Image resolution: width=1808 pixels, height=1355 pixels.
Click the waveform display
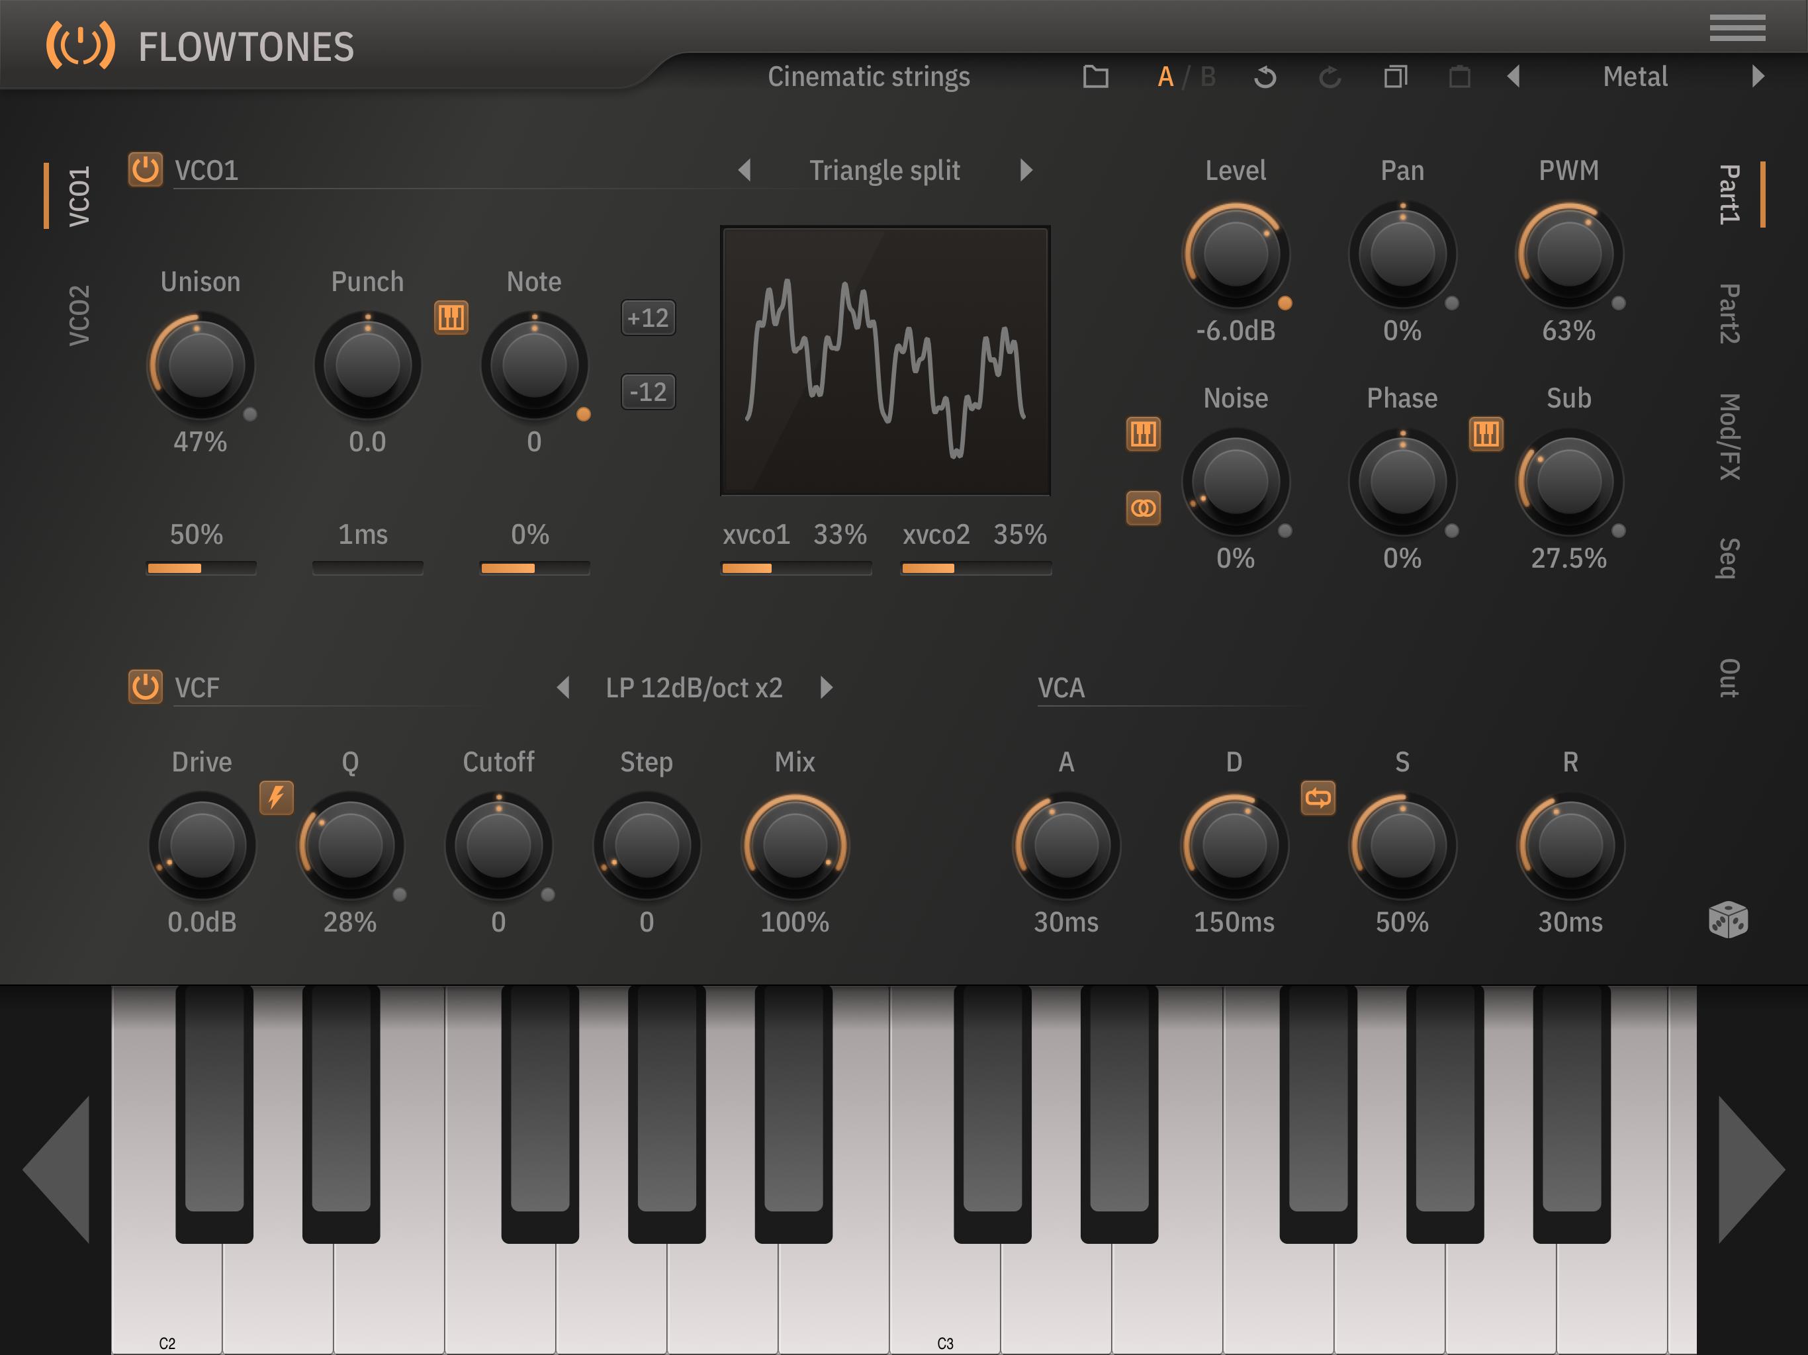pos(885,361)
